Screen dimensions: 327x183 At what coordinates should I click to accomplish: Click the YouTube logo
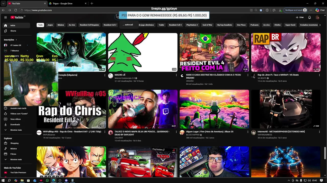17,17
